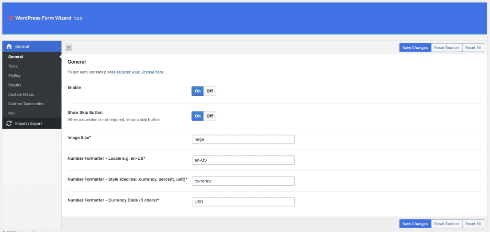Click the bottom Reset All button
490x232 pixels.
point(473,223)
